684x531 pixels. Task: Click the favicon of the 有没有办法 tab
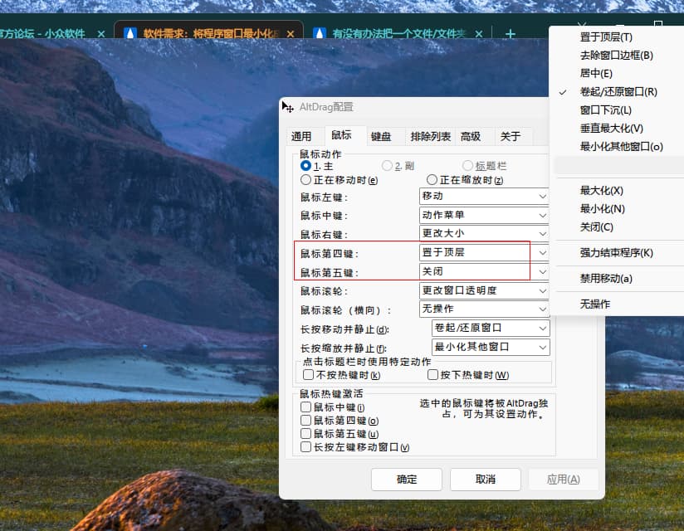point(319,35)
